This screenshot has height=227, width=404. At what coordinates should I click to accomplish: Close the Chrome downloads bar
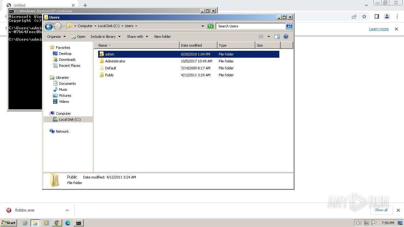click(398, 210)
